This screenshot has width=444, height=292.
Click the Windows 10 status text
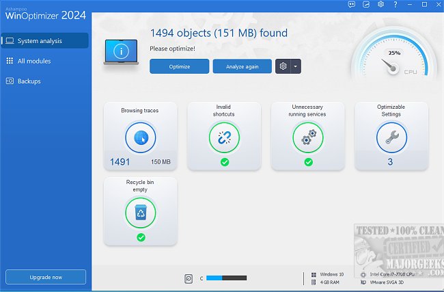coord(331,274)
